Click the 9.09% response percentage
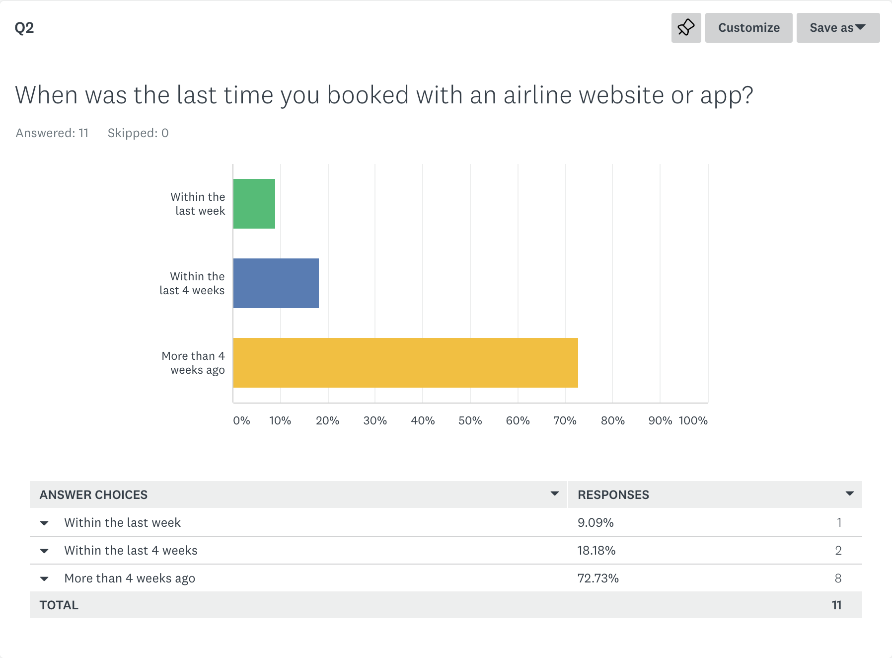 [595, 522]
